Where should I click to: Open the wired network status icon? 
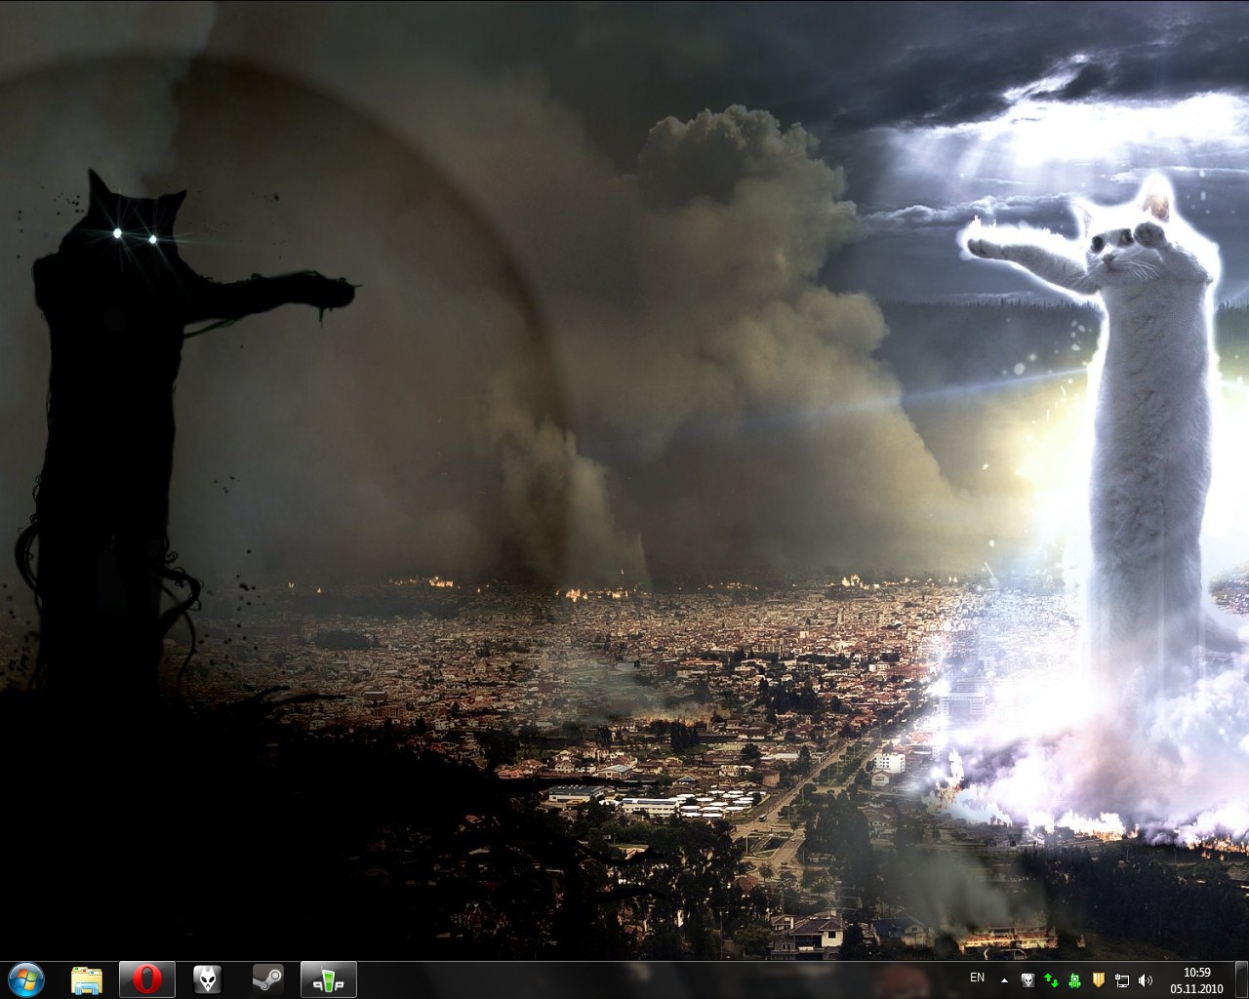click(x=1122, y=979)
